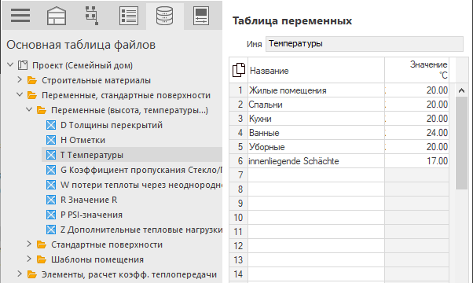Click the Название column header

[x=316, y=70]
